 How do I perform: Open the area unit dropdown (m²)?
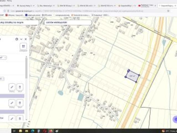pos(3,58)
